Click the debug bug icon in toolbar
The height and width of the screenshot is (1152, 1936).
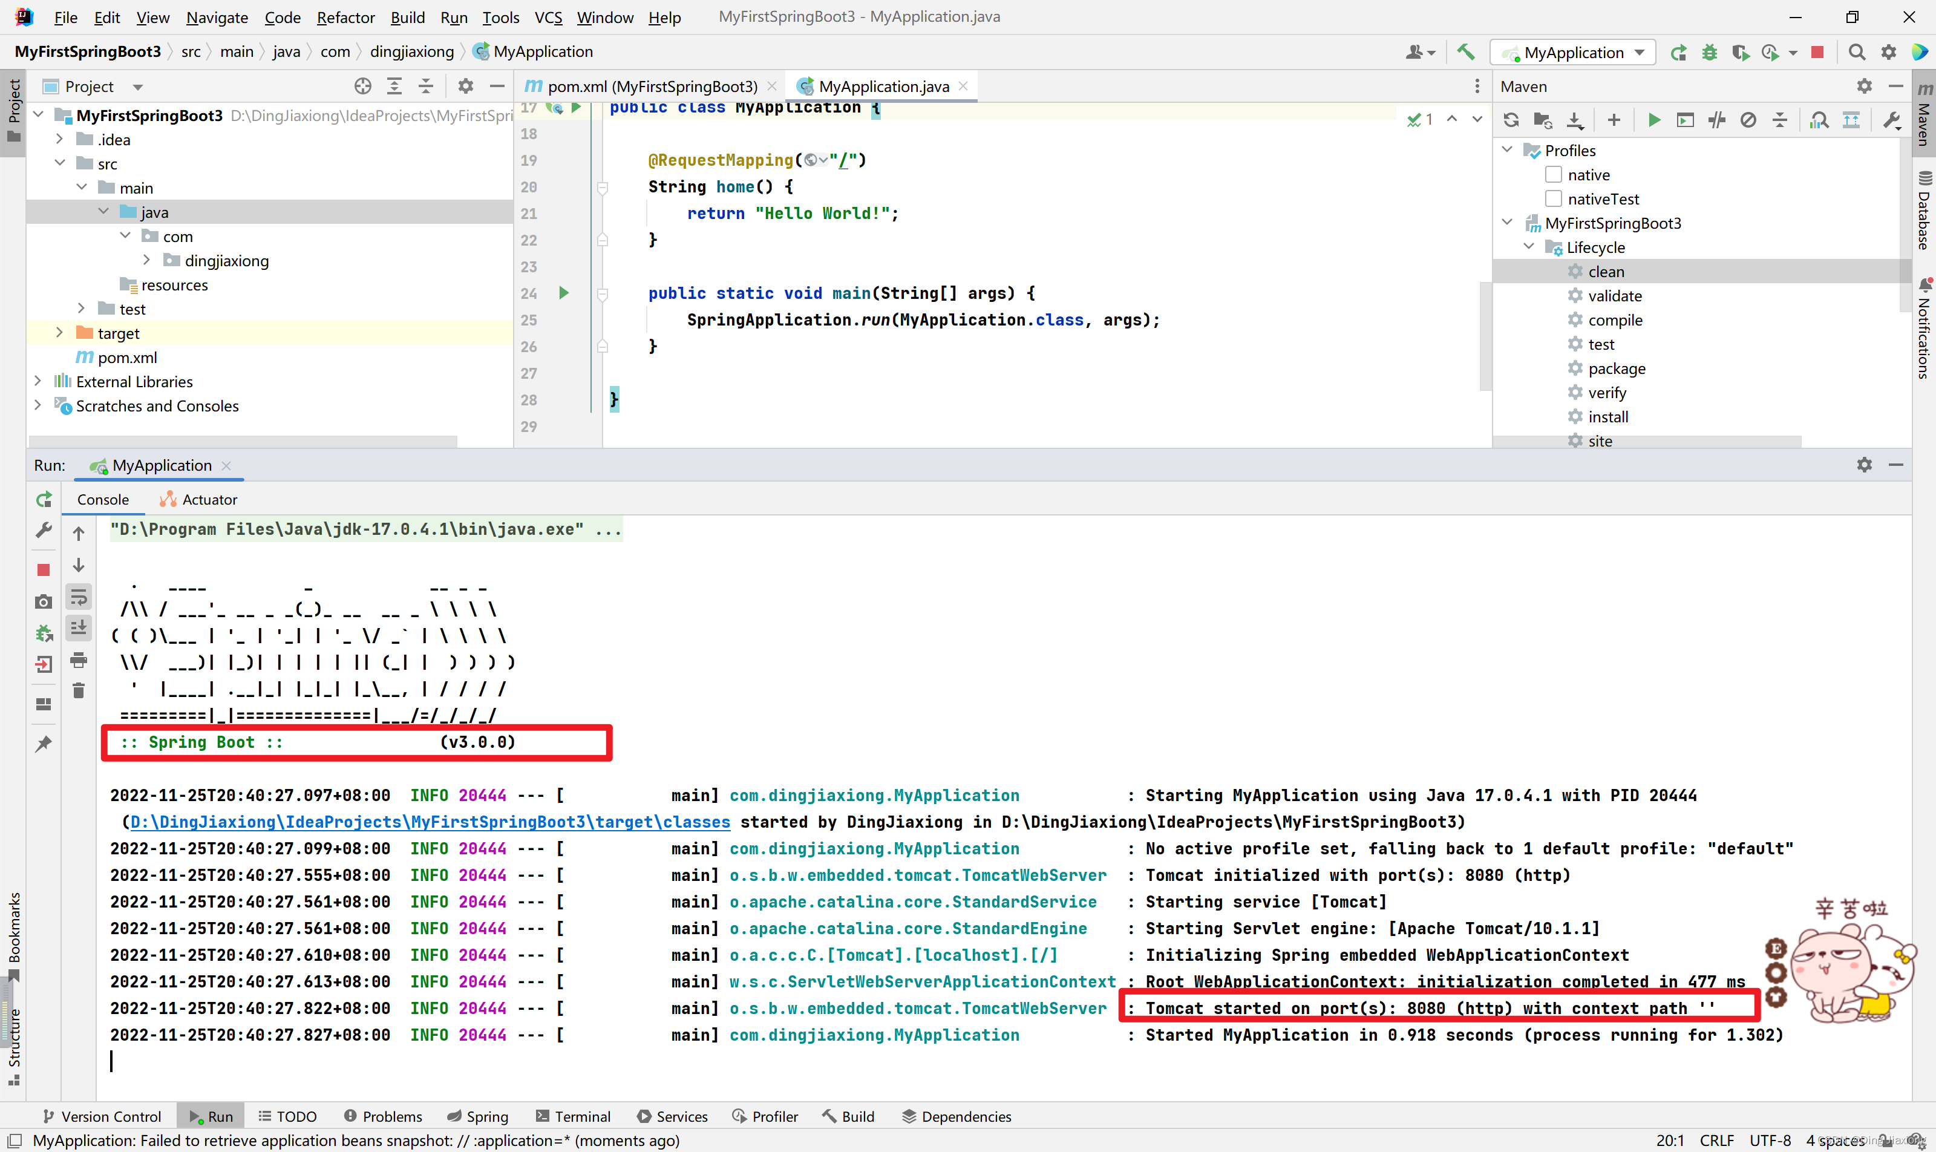point(1709,53)
